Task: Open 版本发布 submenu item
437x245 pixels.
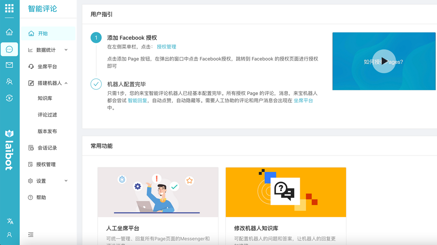Action: pos(48,131)
